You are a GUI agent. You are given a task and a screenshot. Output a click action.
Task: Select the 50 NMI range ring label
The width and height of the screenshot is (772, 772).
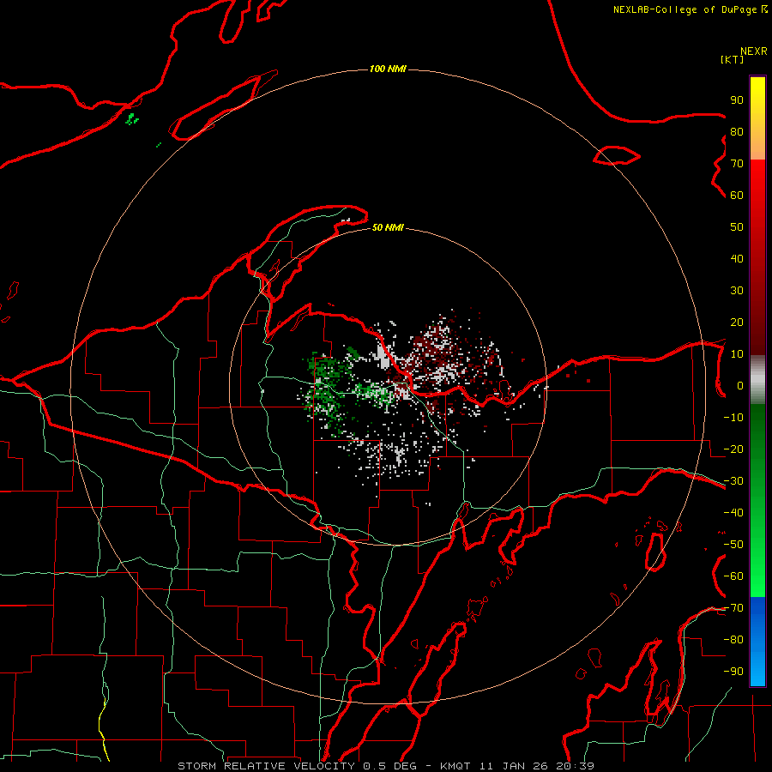pos(388,227)
